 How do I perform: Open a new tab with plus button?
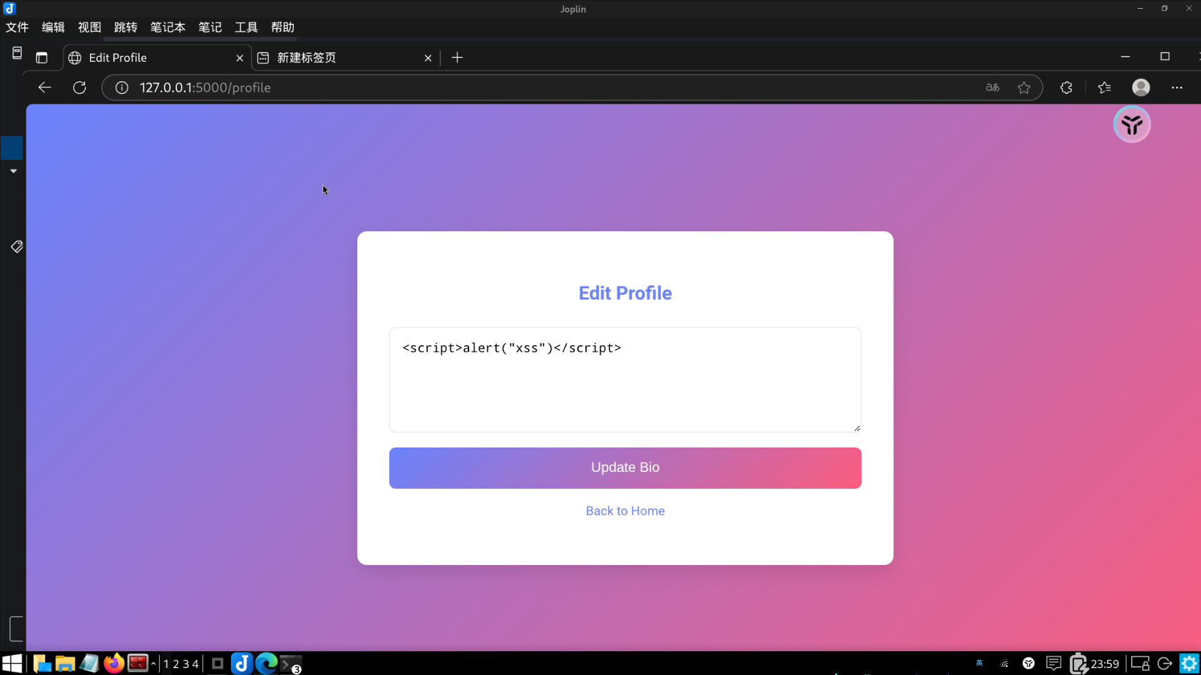tap(457, 57)
